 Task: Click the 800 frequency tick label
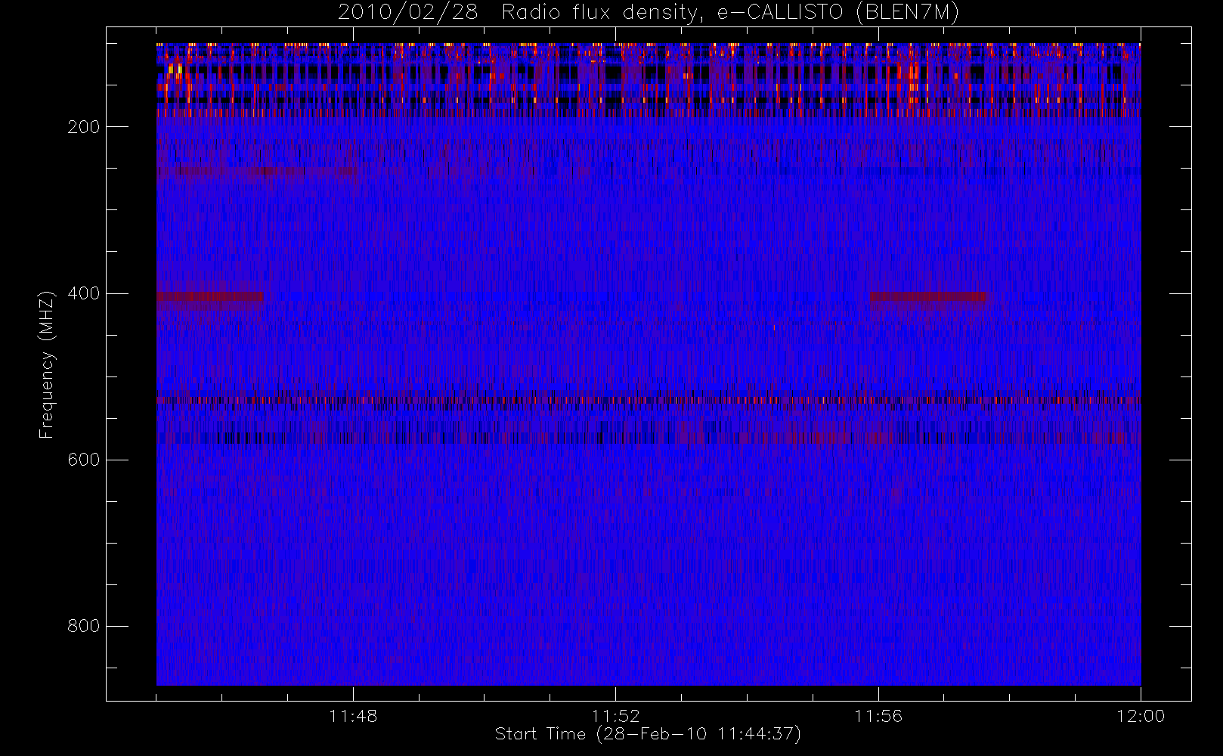pos(84,626)
